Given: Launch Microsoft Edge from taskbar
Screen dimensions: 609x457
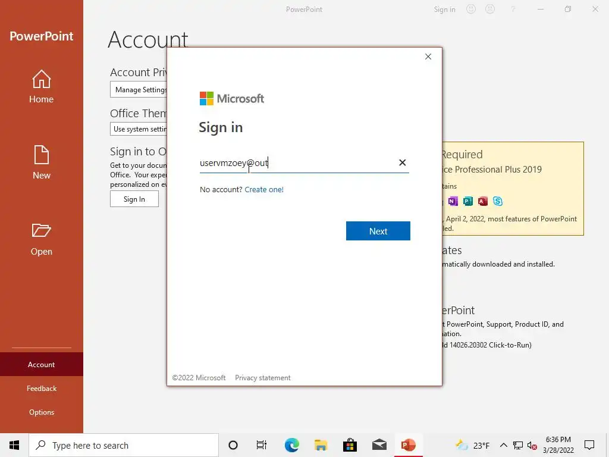Looking at the screenshot, I should pos(291,445).
